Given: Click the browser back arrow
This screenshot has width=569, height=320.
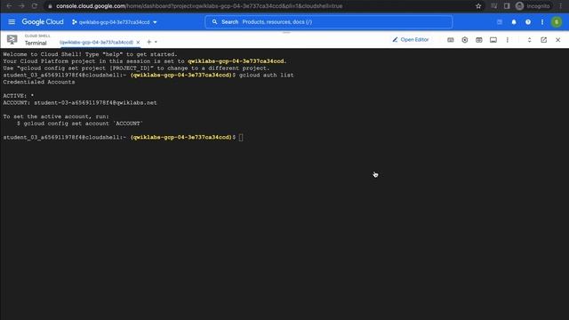Looking at the screenshot, I should tap(10, 6).
